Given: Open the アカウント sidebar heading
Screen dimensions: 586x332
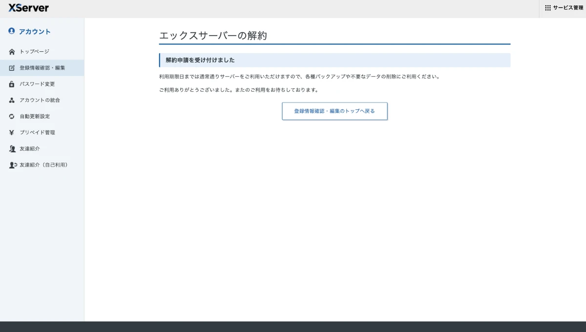Looking at the screenshot, I should coord(35,31).
